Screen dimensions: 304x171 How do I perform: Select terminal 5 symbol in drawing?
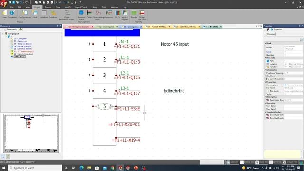(104, 106)
